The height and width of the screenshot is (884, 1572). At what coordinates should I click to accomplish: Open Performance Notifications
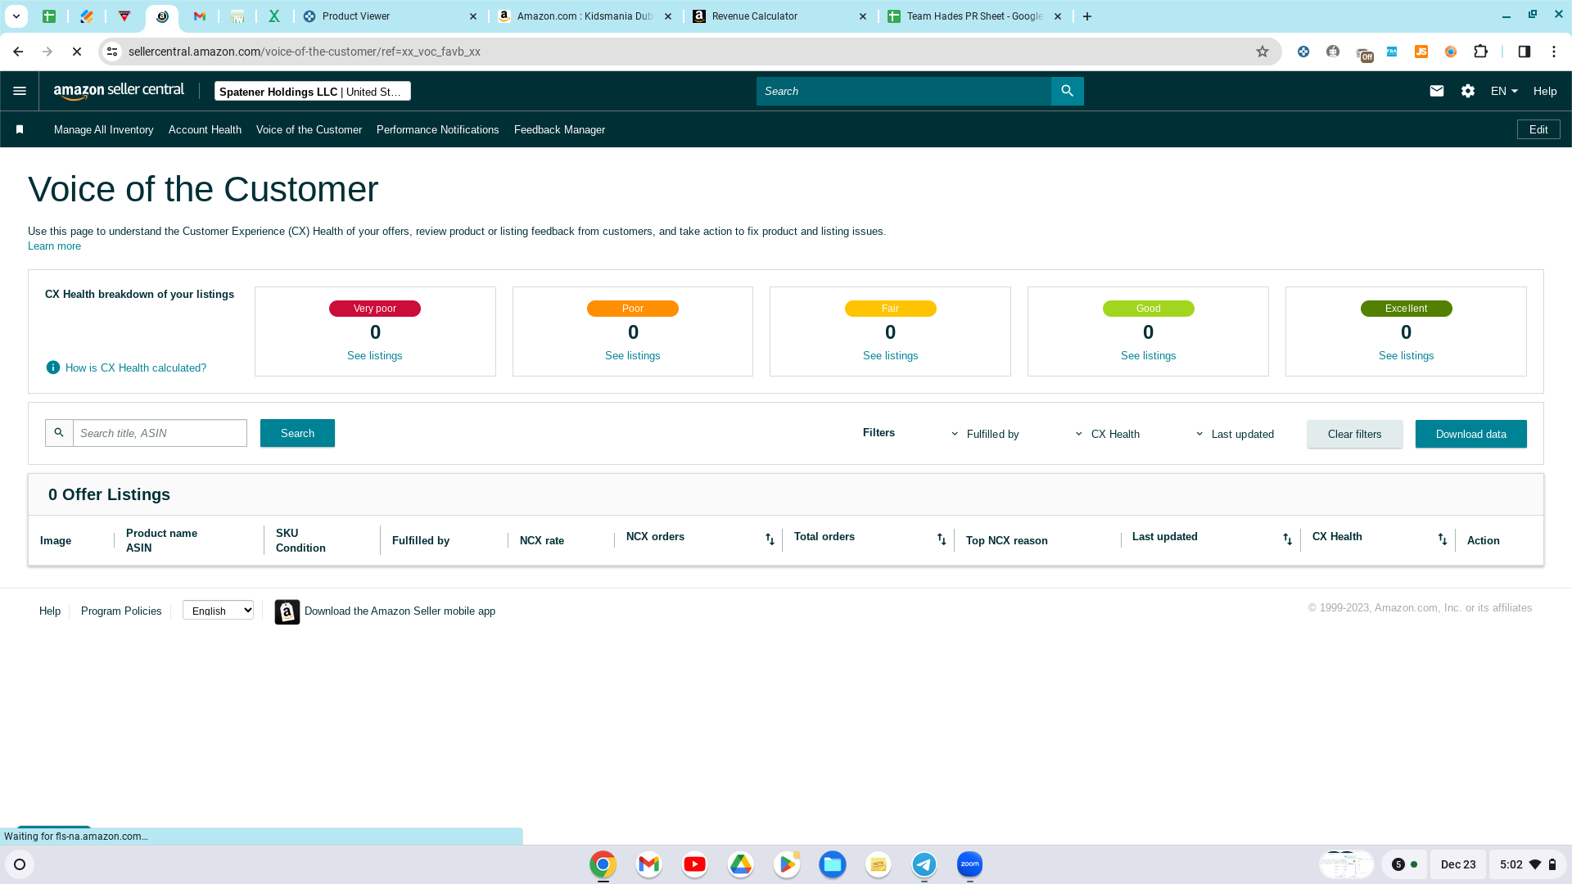click(x=437, y=129)
